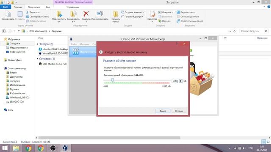271x152 pixels.
Task: Open Windows8_OS (C:) drive
Action: click(x=19, y=98)
